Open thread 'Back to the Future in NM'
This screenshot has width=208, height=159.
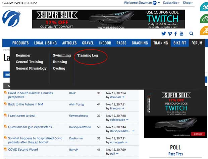25,104
